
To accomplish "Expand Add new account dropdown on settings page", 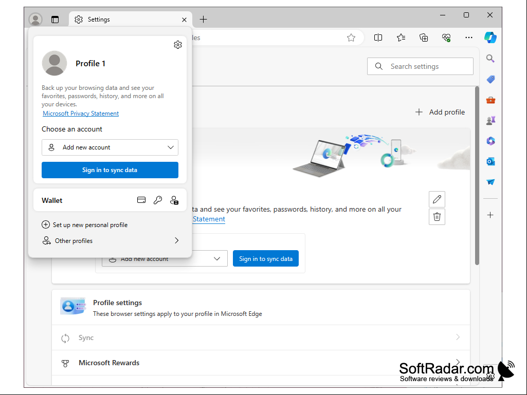I will pos(165,259).
